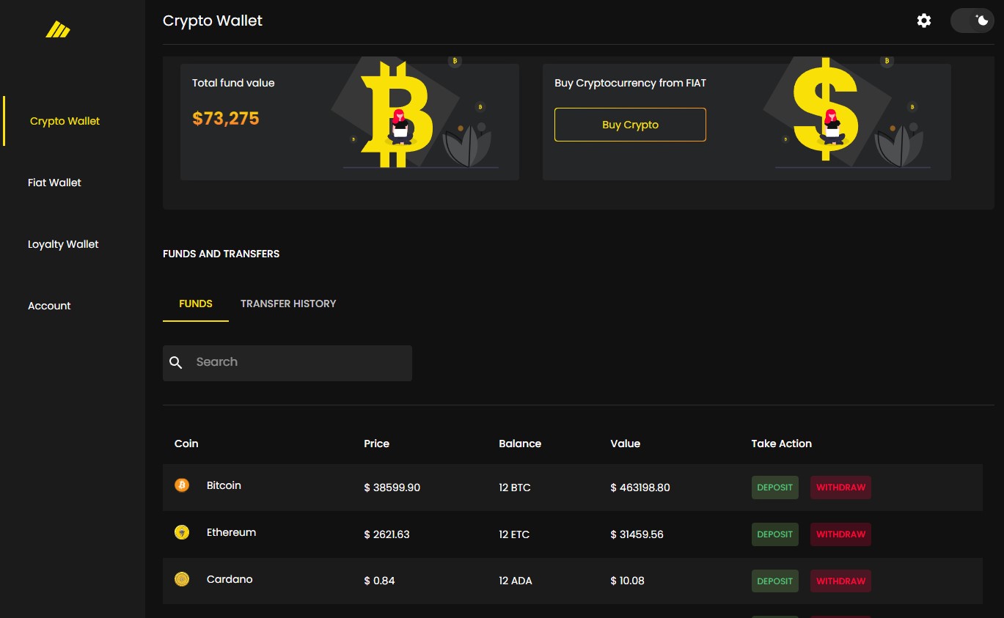Screen dimensions: 1004x618
Task: Select the Funds tab
Action: point(196,304)
